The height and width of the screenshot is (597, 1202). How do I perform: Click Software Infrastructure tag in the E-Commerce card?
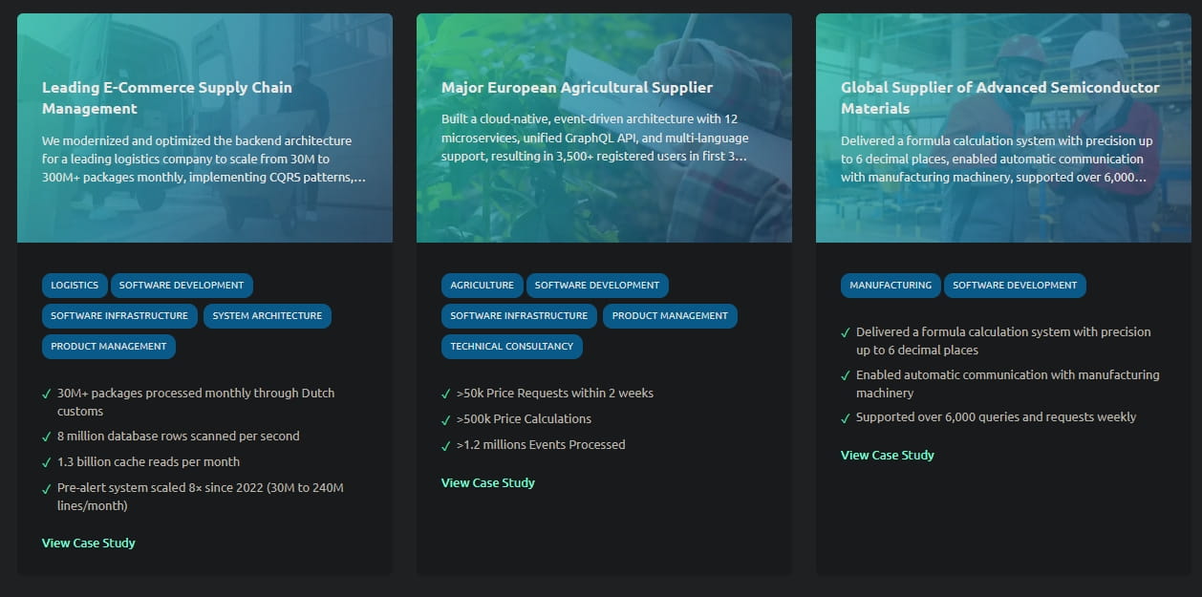119,316
